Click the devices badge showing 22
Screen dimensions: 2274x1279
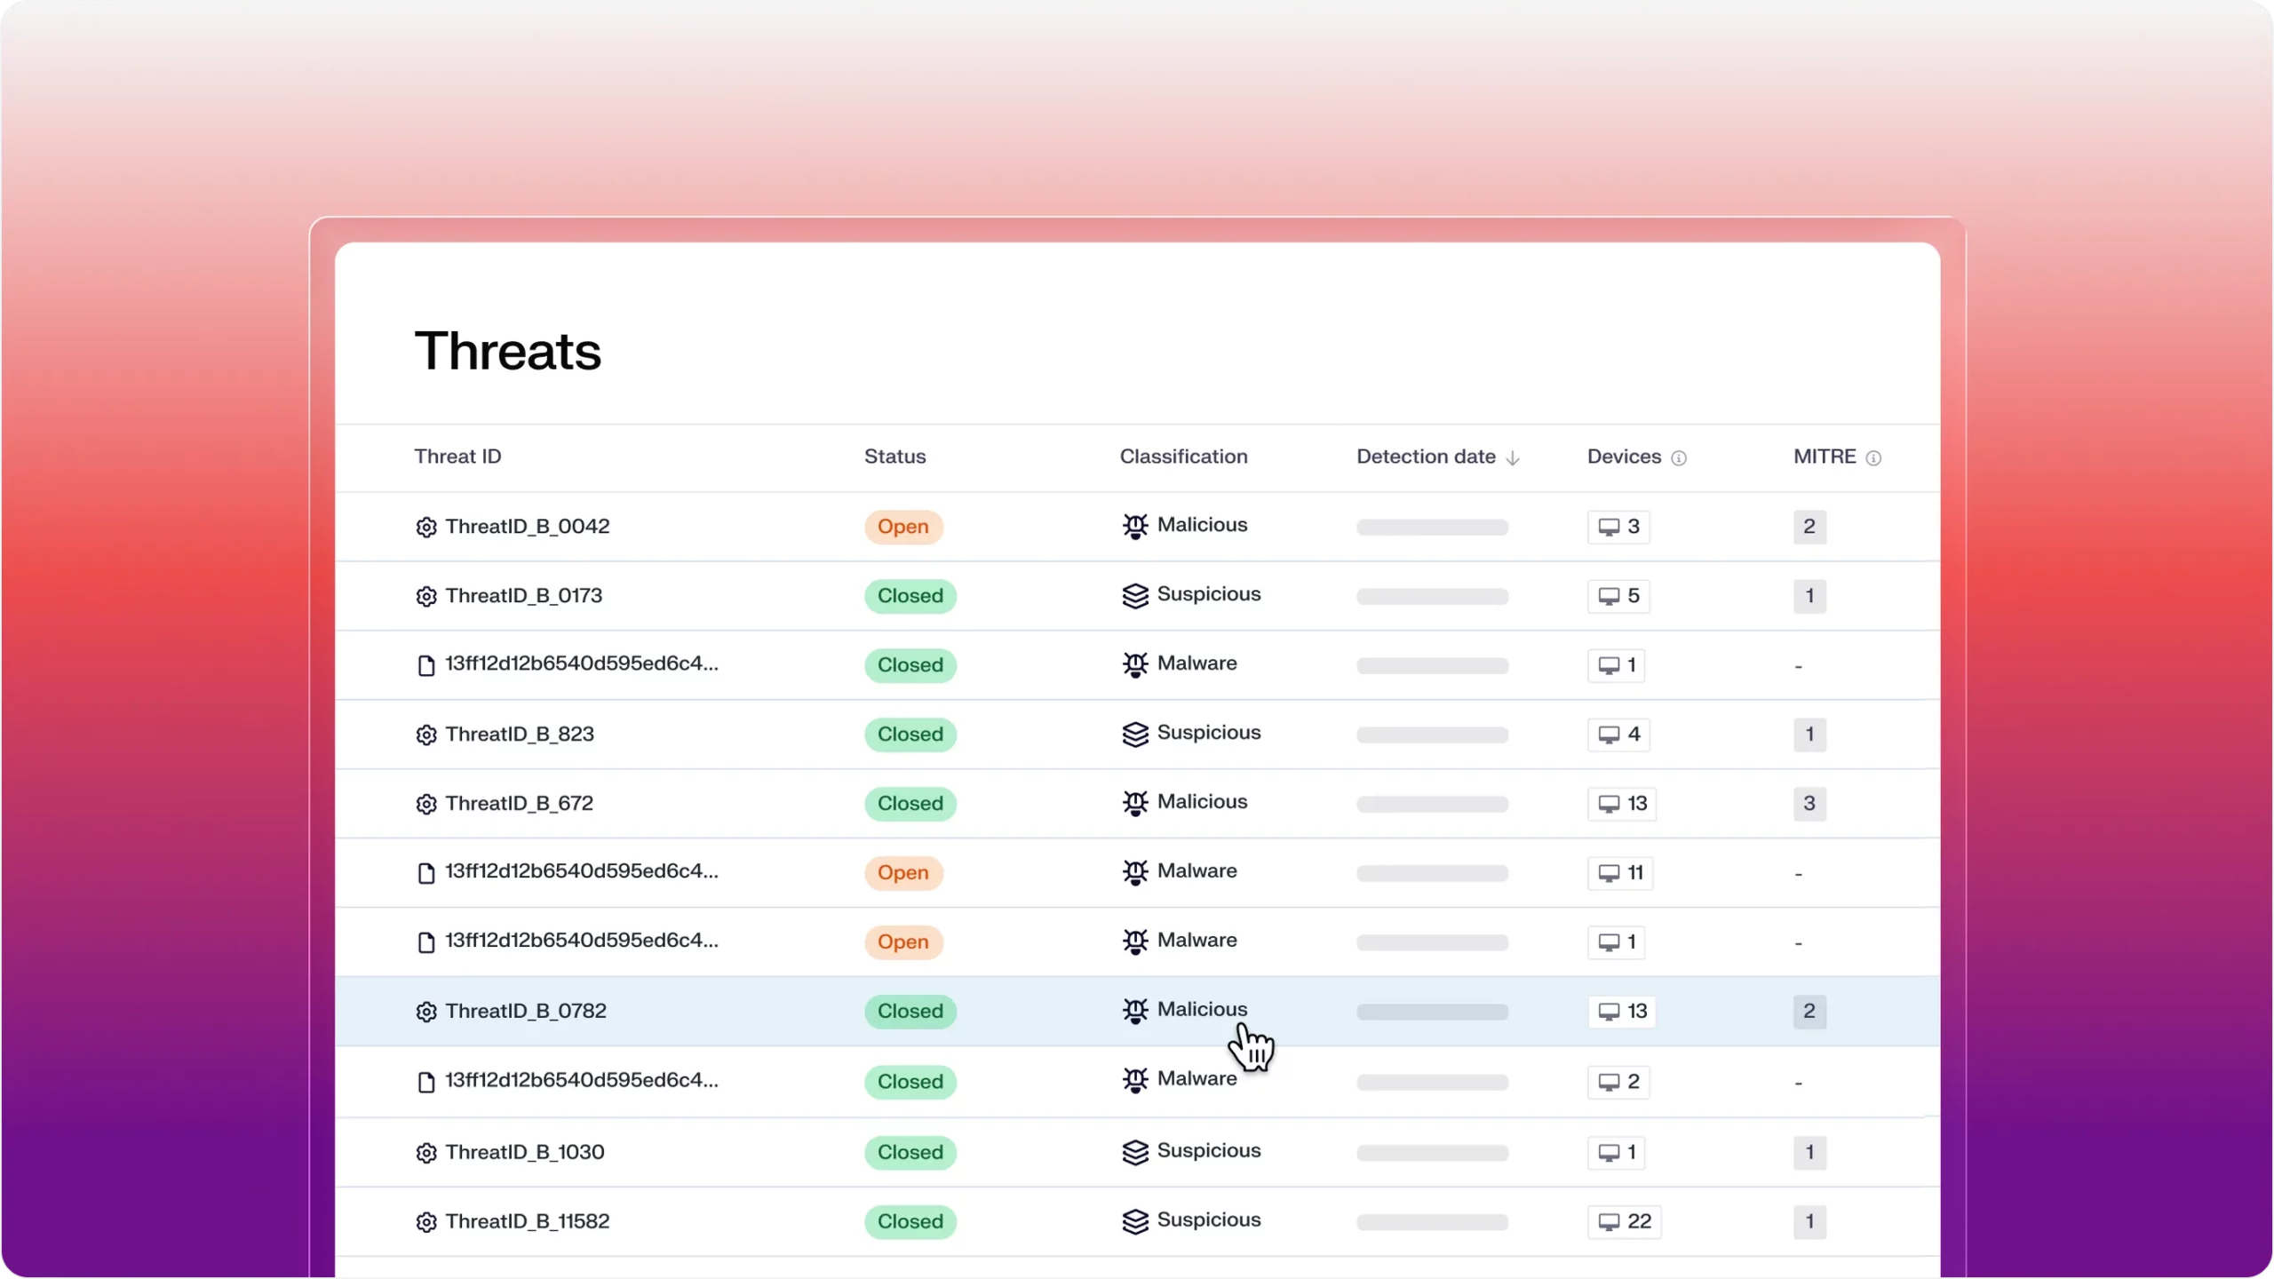tap(1624, 1222)
